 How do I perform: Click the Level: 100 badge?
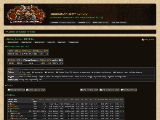[x=51, y=42]
